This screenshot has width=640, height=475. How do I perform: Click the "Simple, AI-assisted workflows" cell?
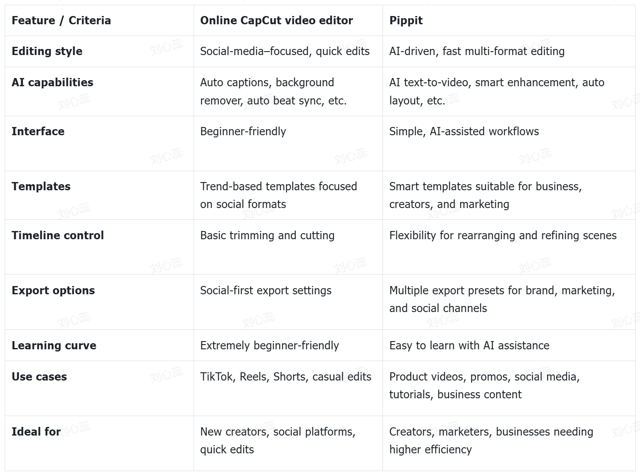(x=464, y=131)
